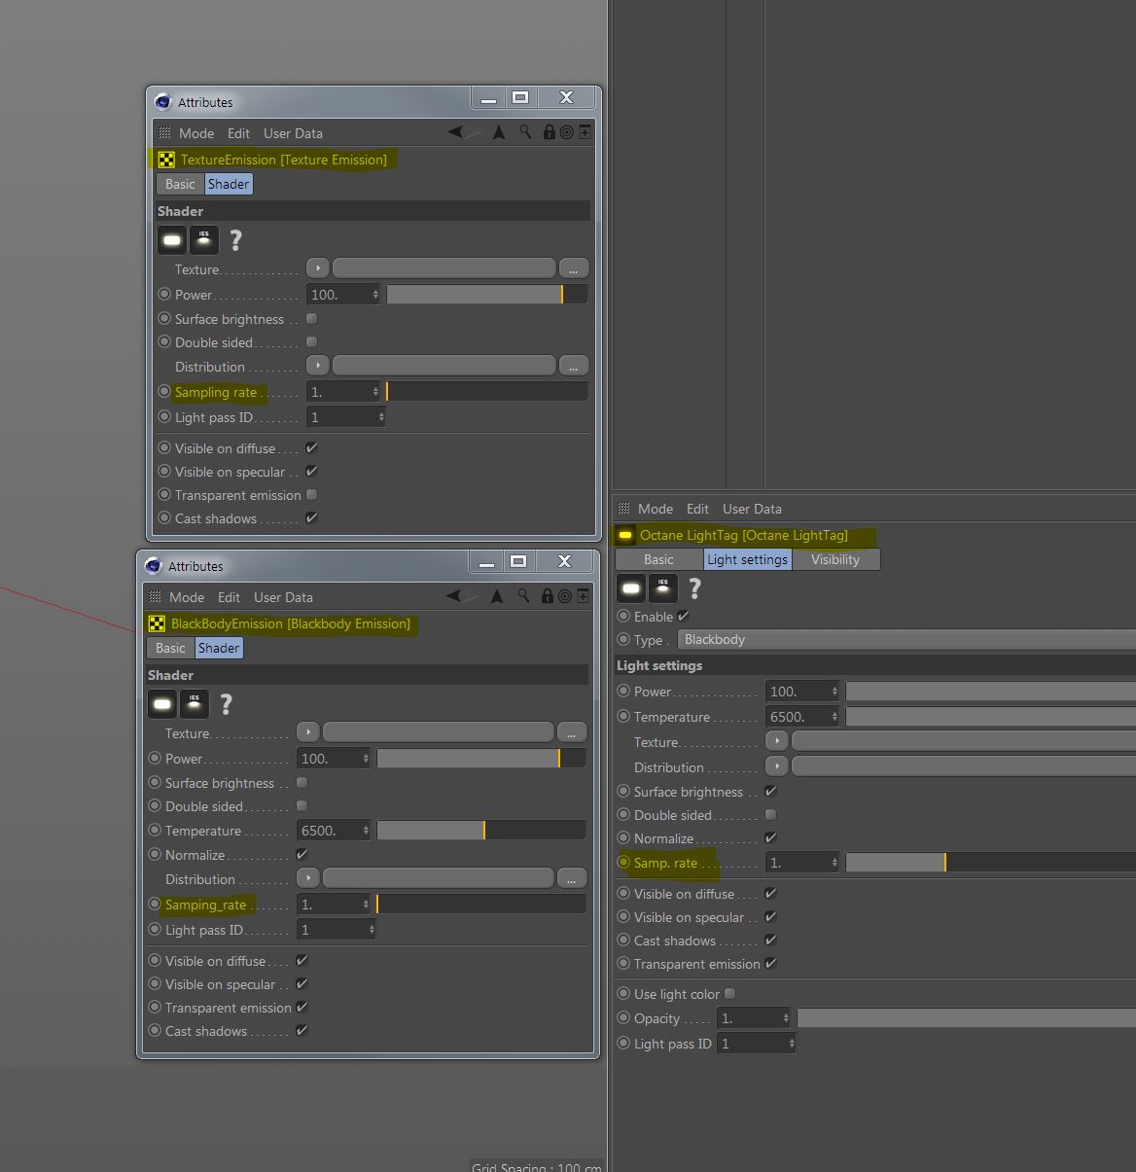Toggle lock icon in Texture Emission attributes toolbar
The width and height of the screenshot is (1136, 1172).
[550, 132]
